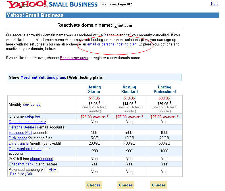Image resolution: width=225 pixels, height=191 pixels.
Task: Click the crossed-out $39.95 price
Action: click(164, 98)
